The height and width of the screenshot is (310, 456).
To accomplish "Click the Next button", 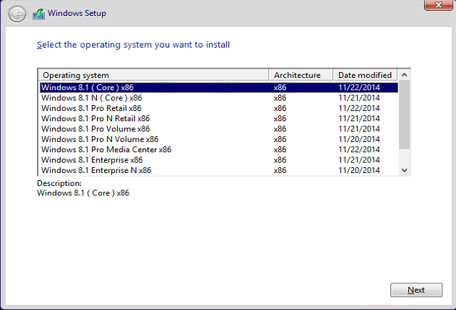I will click(416, 290).
